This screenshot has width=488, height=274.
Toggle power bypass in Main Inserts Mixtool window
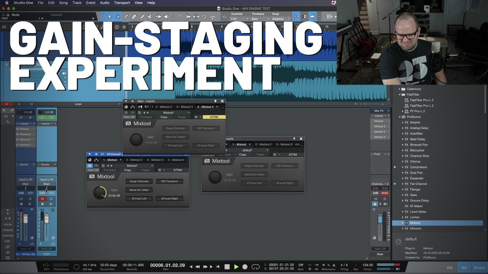coord(126,113)
